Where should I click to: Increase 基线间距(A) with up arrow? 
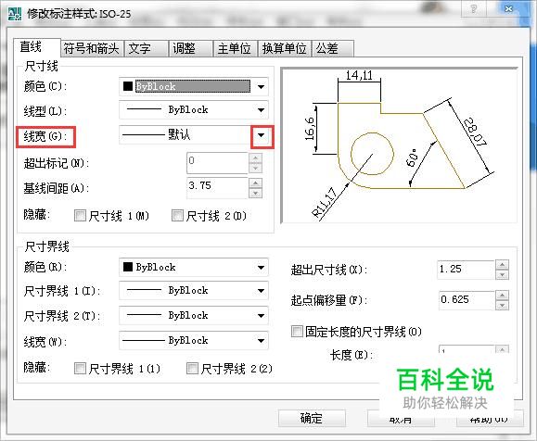pyautogui.click(x=255, y=183)
